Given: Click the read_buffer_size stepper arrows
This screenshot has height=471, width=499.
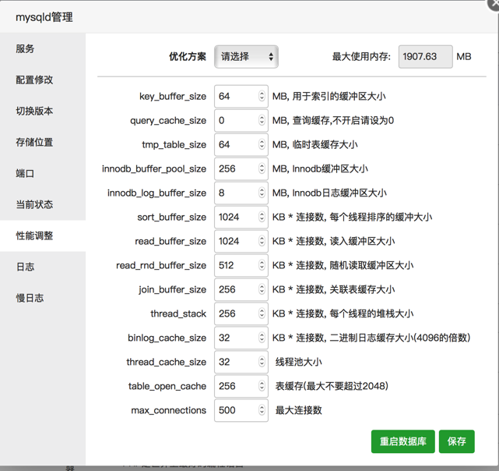Looking at the screenshot, I should click(x=262, y=241).
